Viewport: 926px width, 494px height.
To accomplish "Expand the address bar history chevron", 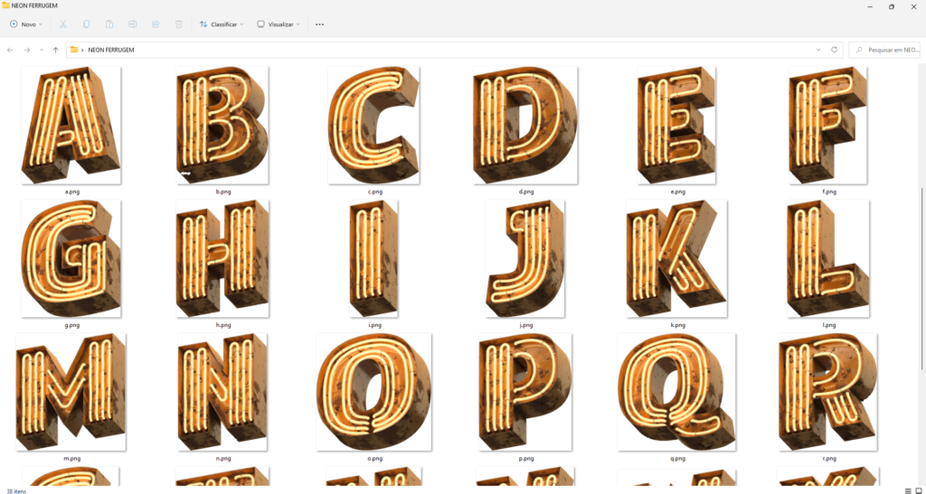I will (817, 50).
